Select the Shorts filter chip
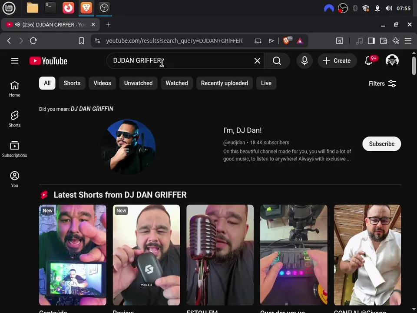 (72, 83)
